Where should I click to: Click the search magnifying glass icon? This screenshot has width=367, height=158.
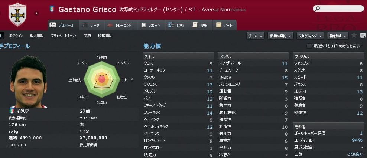click(x=317, y=9)
